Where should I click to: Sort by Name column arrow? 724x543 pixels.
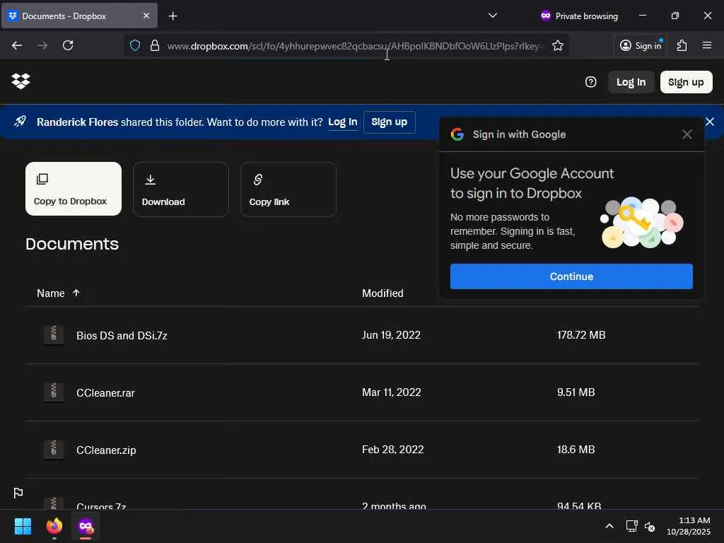(x=76, y=293)
